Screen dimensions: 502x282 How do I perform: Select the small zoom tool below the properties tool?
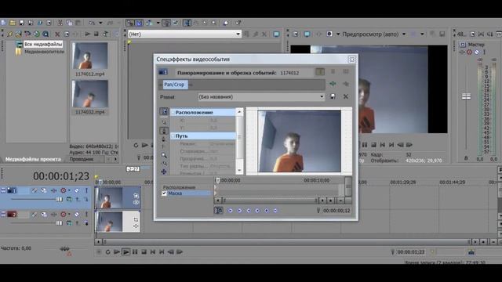click(x=164, y=122)
